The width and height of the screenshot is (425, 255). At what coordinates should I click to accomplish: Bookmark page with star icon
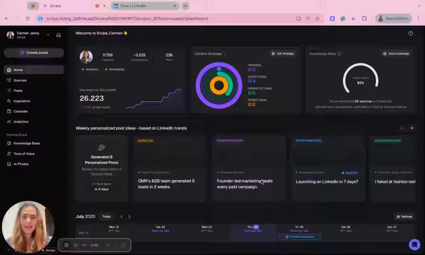(x=318, y=18)
